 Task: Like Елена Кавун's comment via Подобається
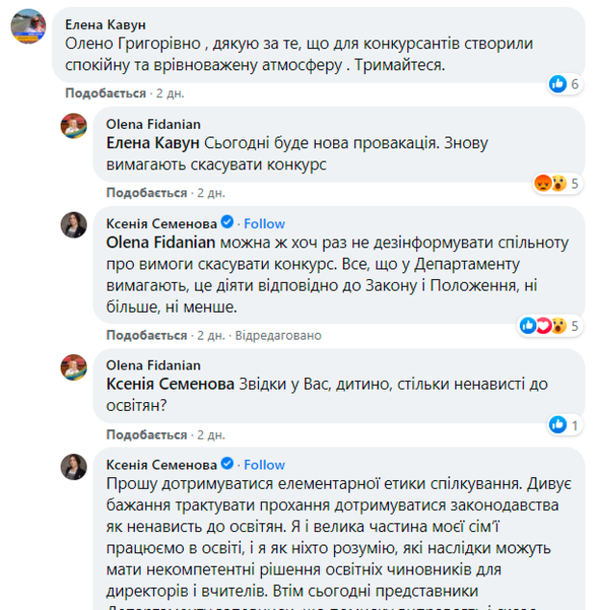click(x=106, y=93)
